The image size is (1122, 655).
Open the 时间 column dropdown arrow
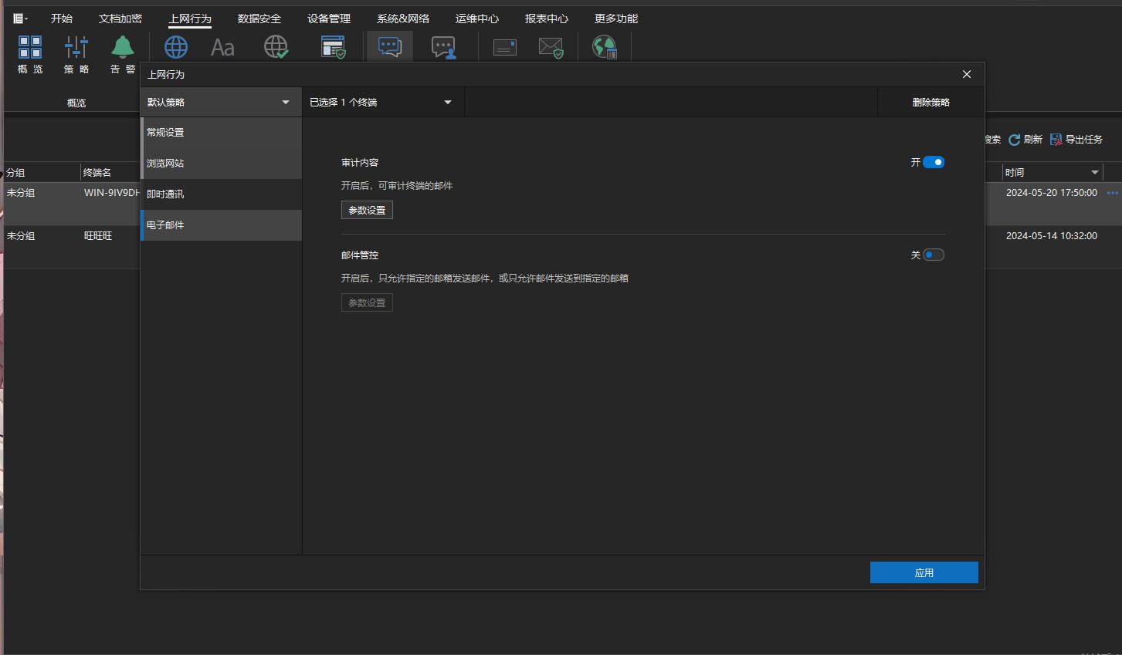pyautogui.click(x=1095, y=172)
